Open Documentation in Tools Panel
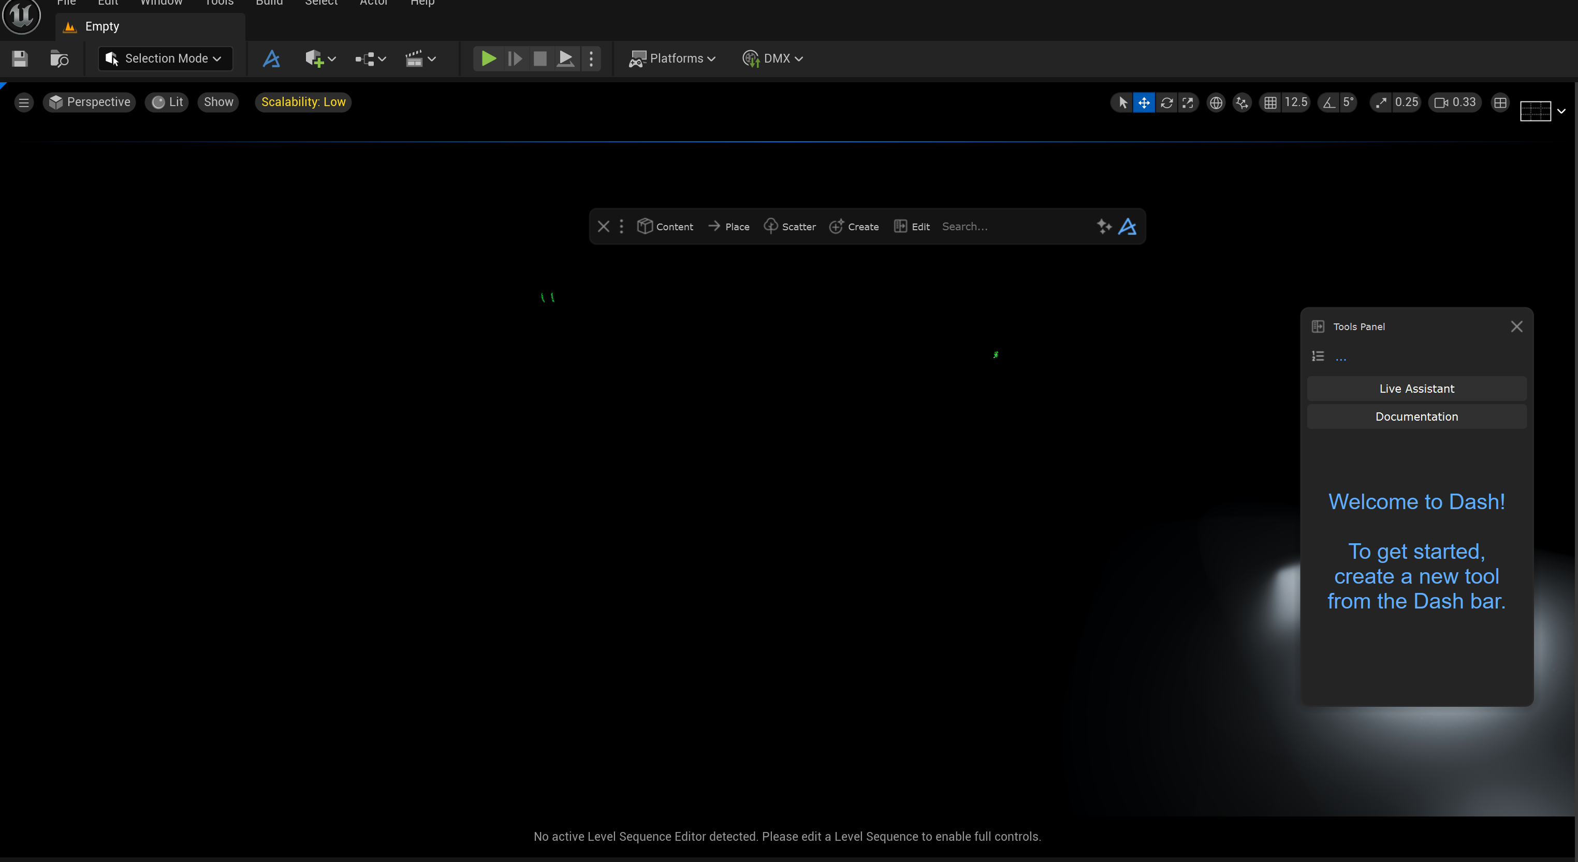Viewport: 1578px width, 862px height. [x=1417, y=417]
